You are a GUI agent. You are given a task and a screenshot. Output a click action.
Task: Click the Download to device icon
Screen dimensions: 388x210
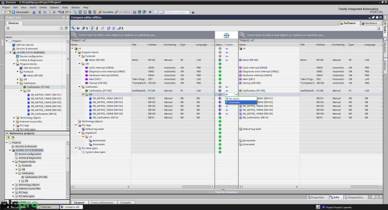point(80,12)
